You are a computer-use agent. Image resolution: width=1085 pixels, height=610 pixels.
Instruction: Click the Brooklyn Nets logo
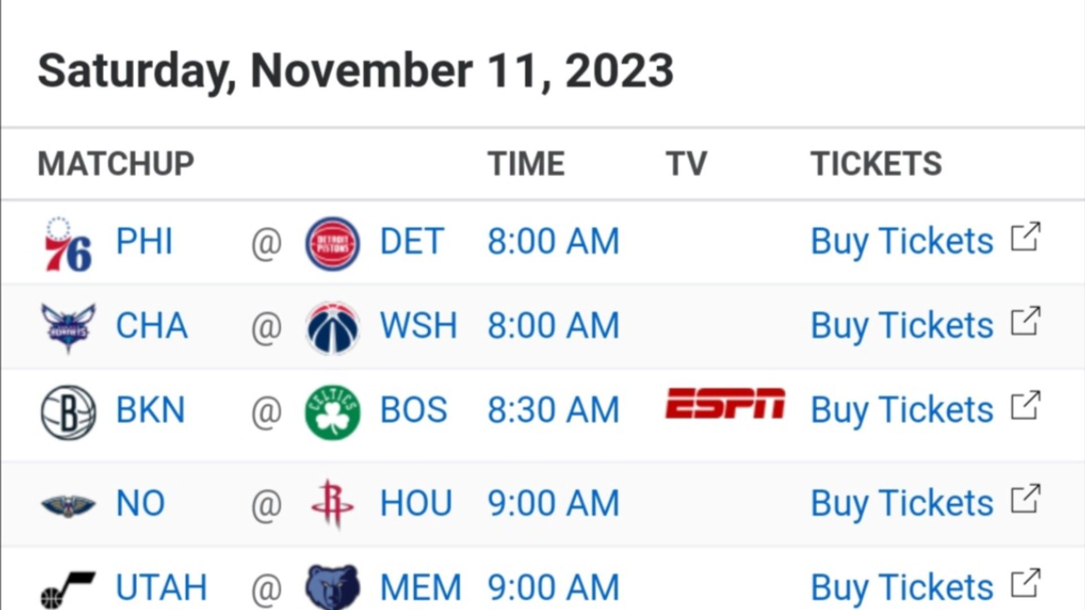68,412
